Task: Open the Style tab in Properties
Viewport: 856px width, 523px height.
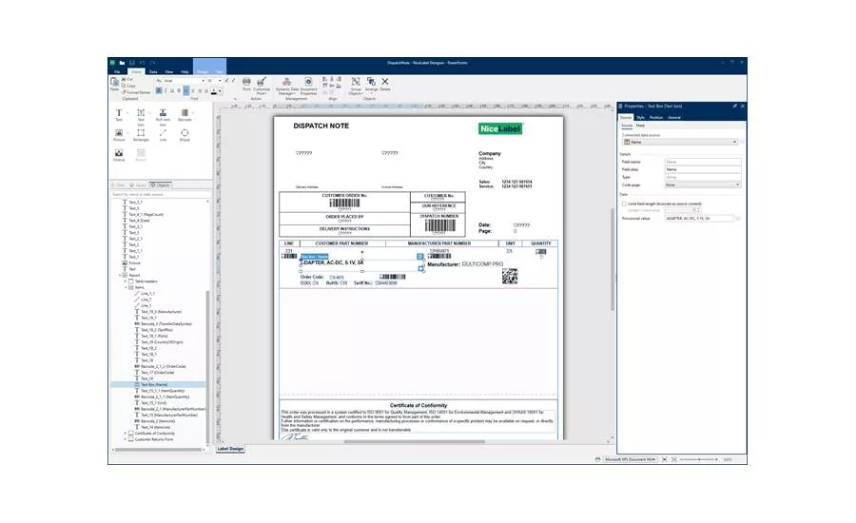Action: coord(640,117)
